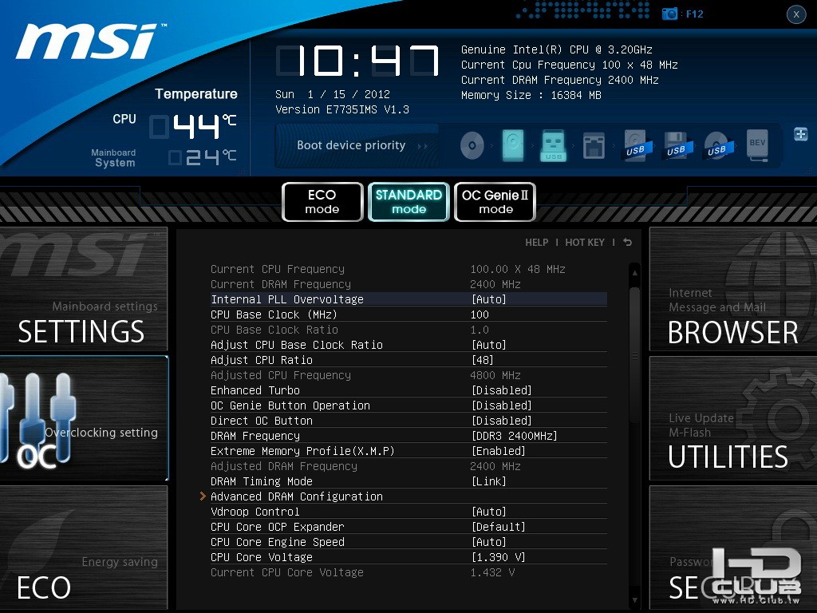This screenshot has height=613, width=817.
Task: Switch to STANDARD mode
Action: tap(408, 202)
